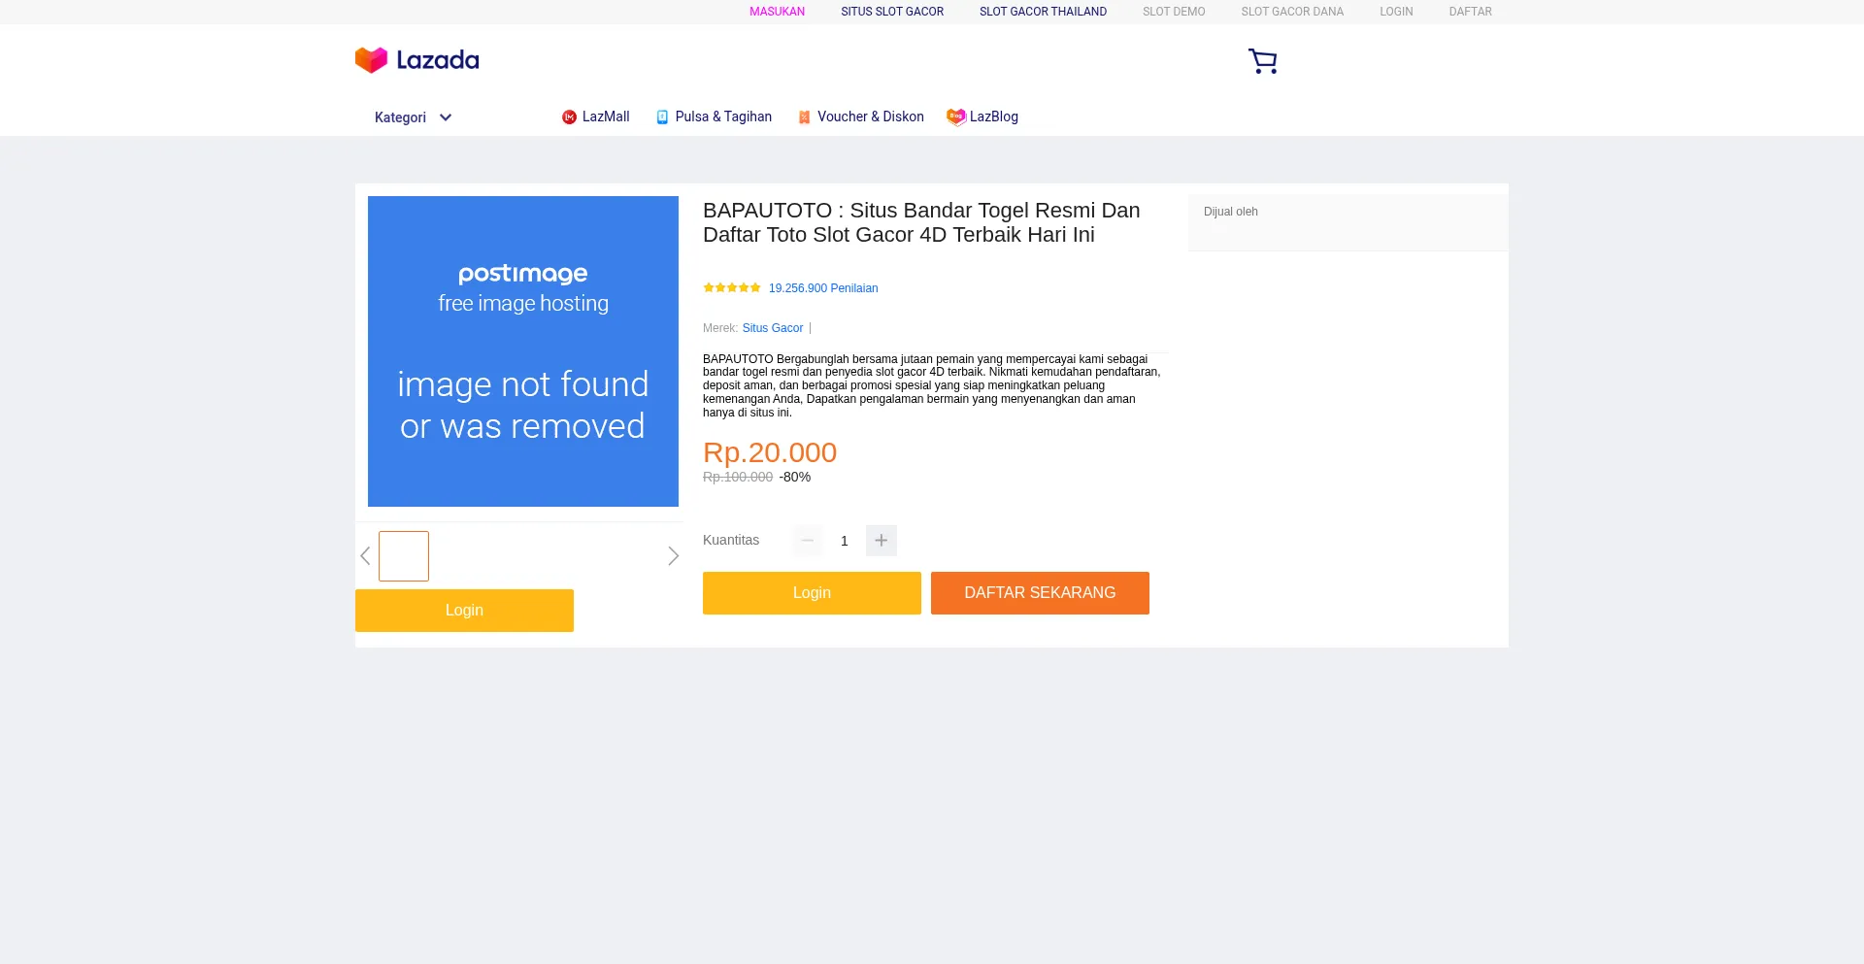Click the Pulsa & Tagihan phone icon

coord(662,117)
